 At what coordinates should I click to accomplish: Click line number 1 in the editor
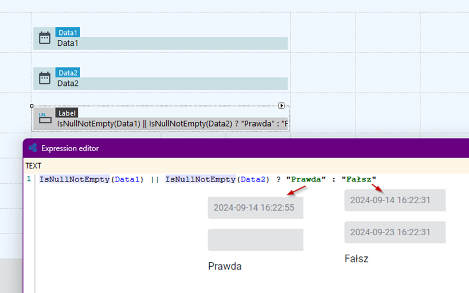point(29,179)
